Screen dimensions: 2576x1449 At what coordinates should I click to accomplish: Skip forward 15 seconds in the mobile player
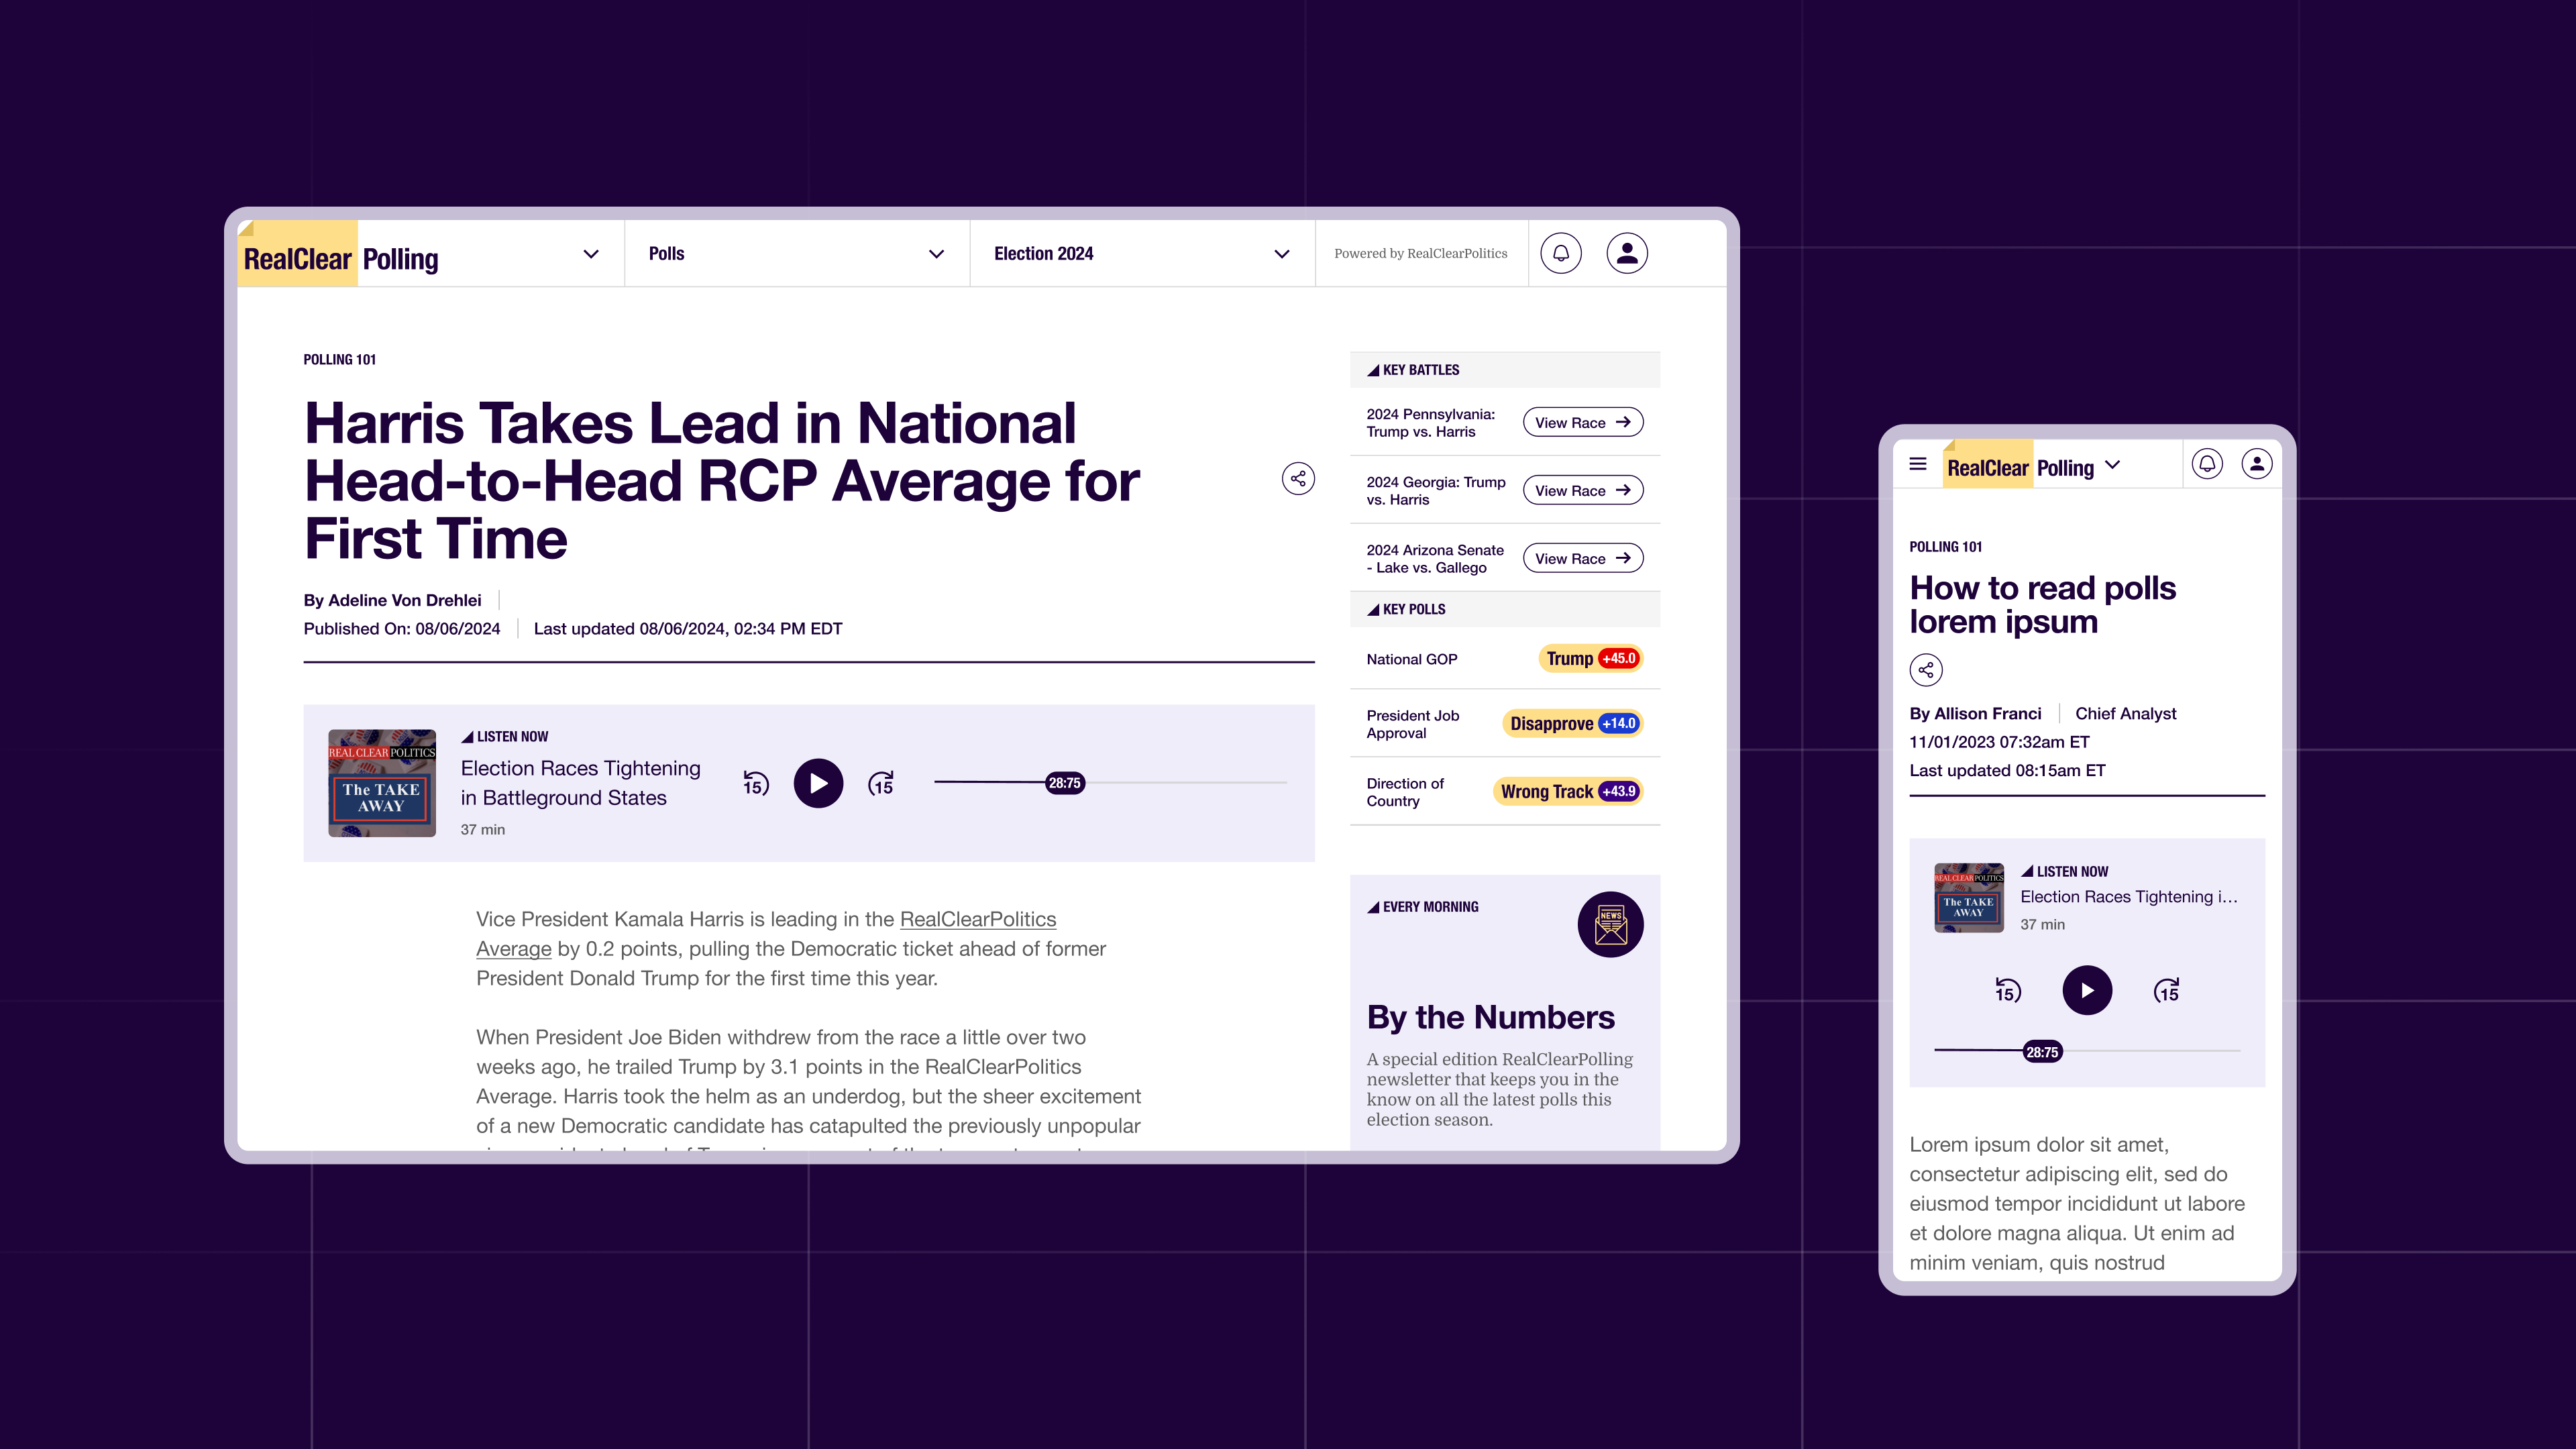pyautogui.click(x=2166, y=991)
